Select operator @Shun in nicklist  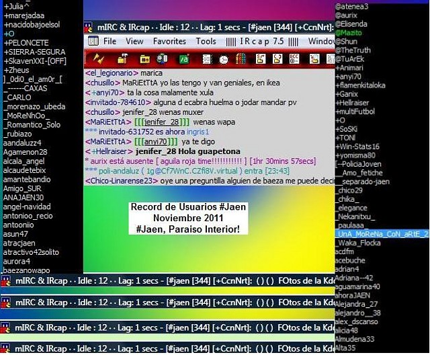click(x=347, y=42)
